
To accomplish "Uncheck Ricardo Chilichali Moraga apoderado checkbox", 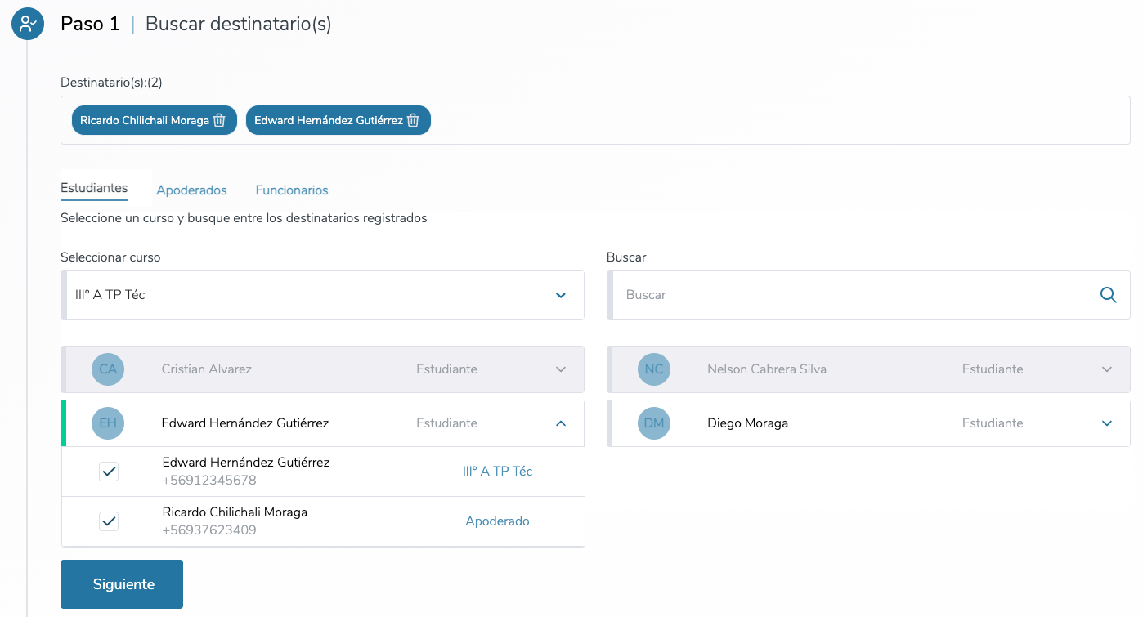I will (109, 521).
